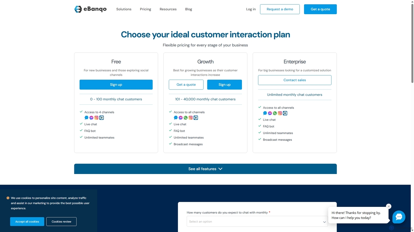This screenshot has width=414, height=232.
Task: Click the chevron on See all features
Action: tap(220, 169)
